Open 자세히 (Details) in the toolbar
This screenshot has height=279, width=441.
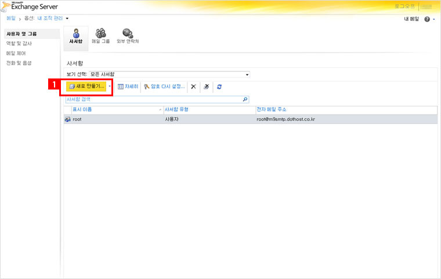[x=128, y=87]
